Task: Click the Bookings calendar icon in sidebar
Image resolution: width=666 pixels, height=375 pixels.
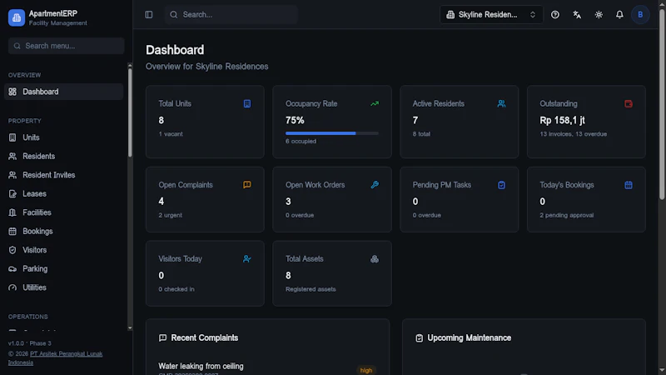Action: [12, 232]
